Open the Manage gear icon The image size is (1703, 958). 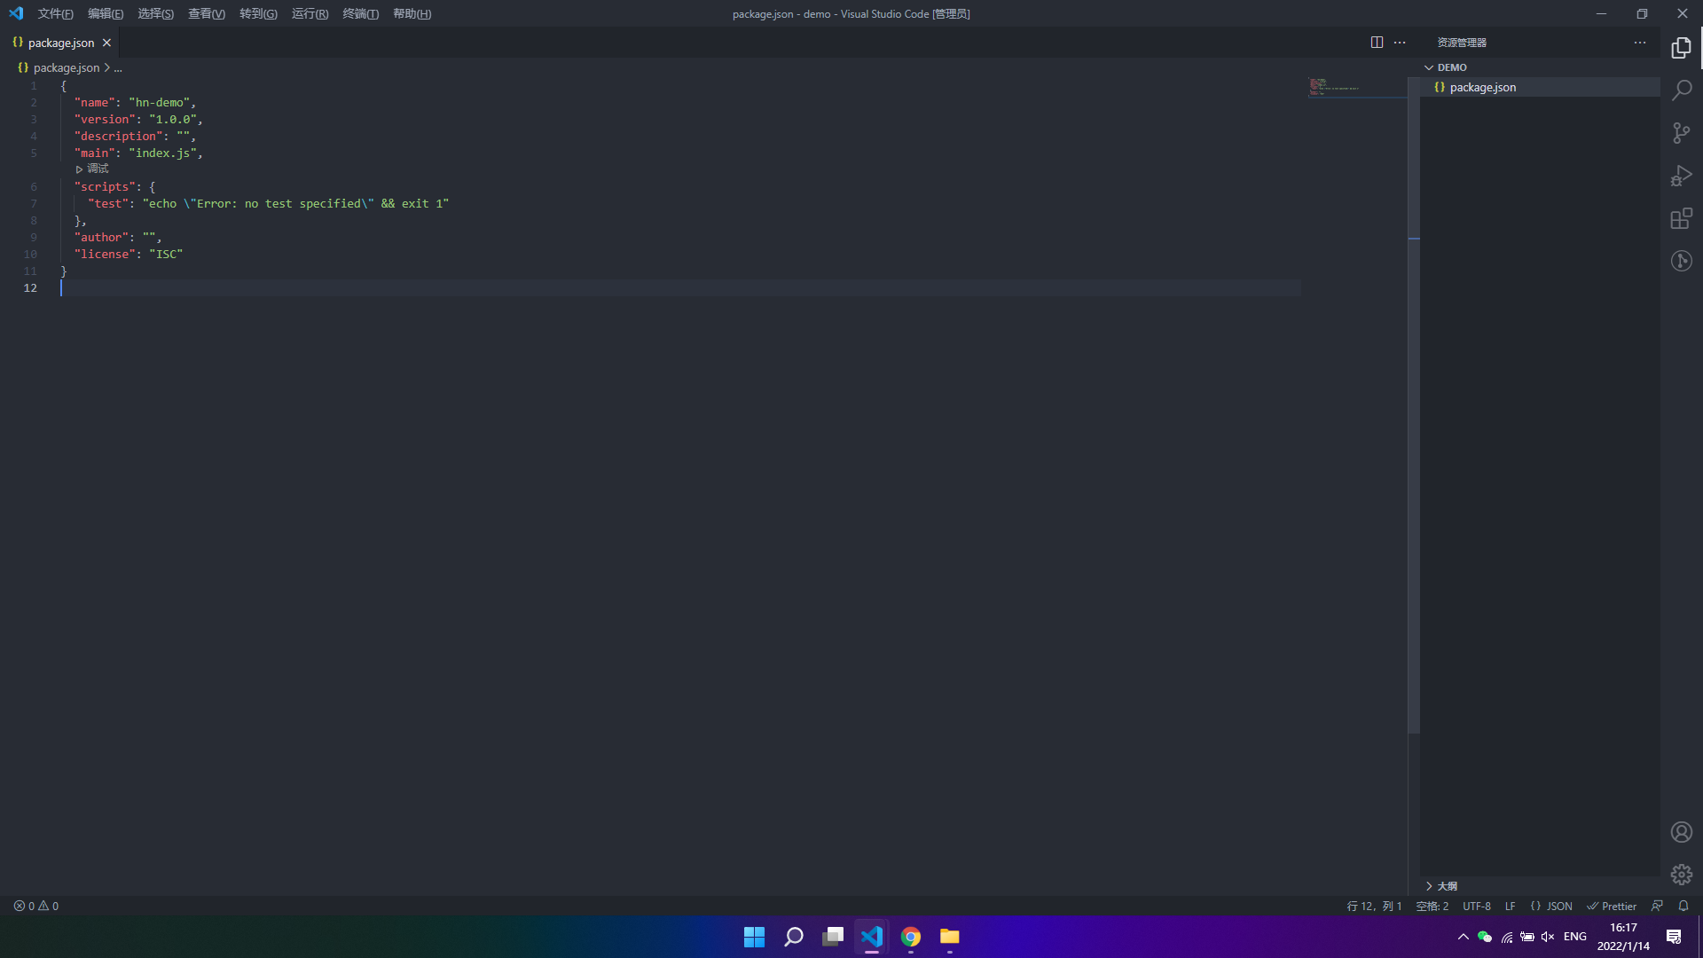click(x=1681, y=875)
